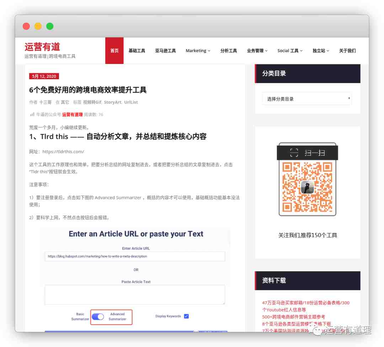Image resolution: width=384 pixels, height=347 pixels.
Task: Click the read-count bar chart icon
Action: click(32, 114)
